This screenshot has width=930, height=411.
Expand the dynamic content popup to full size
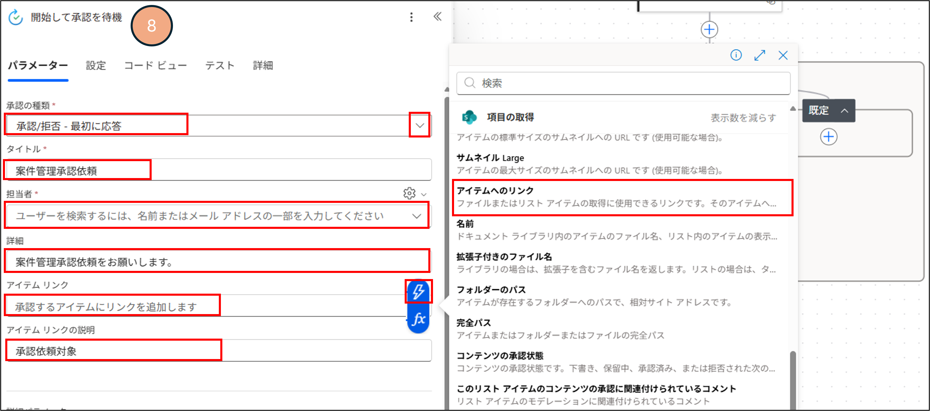click(x=760, y=55)
